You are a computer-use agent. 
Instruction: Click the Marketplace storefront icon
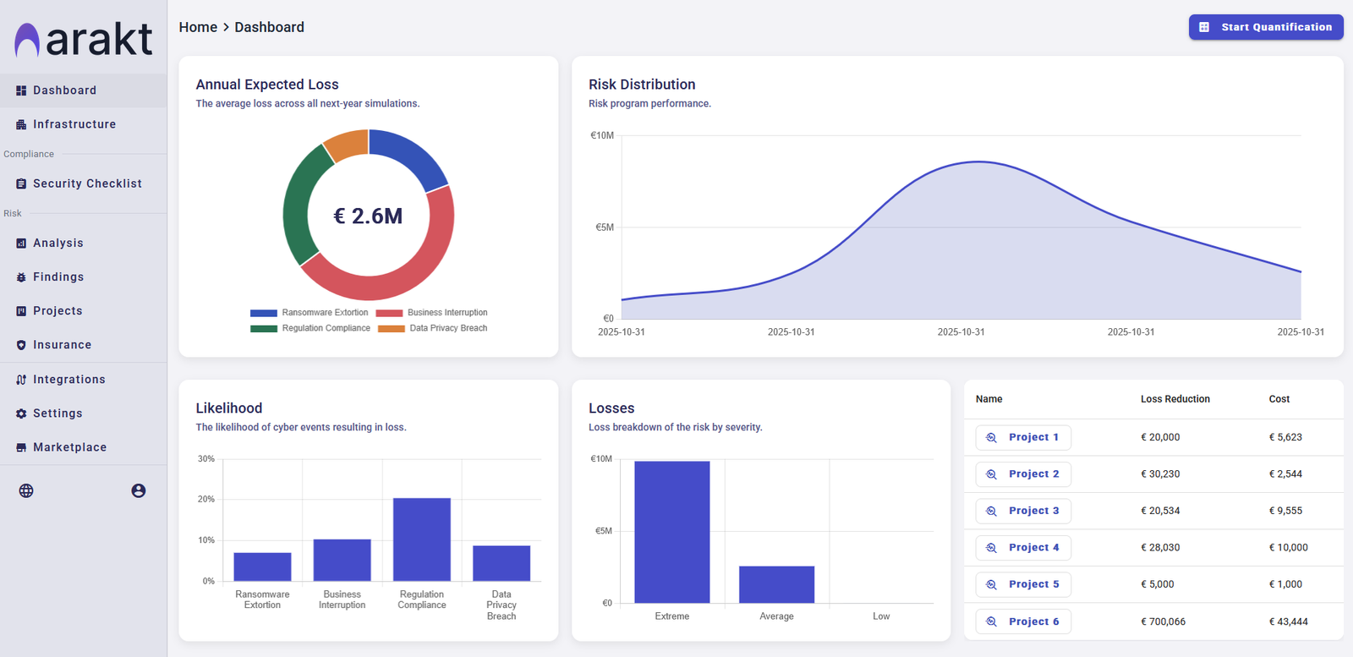pyautogui.click(x=21, y=447)
